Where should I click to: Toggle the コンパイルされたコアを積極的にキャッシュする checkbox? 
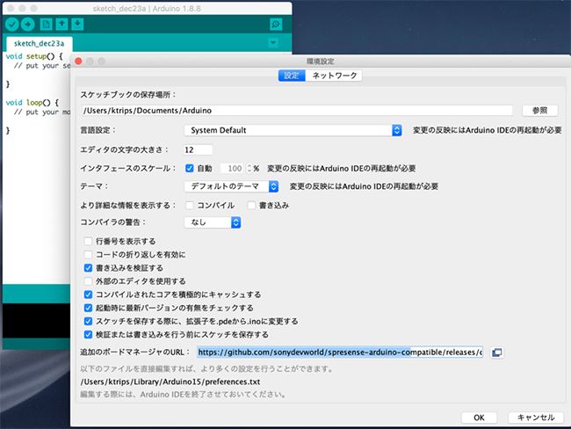click(88, 294)
